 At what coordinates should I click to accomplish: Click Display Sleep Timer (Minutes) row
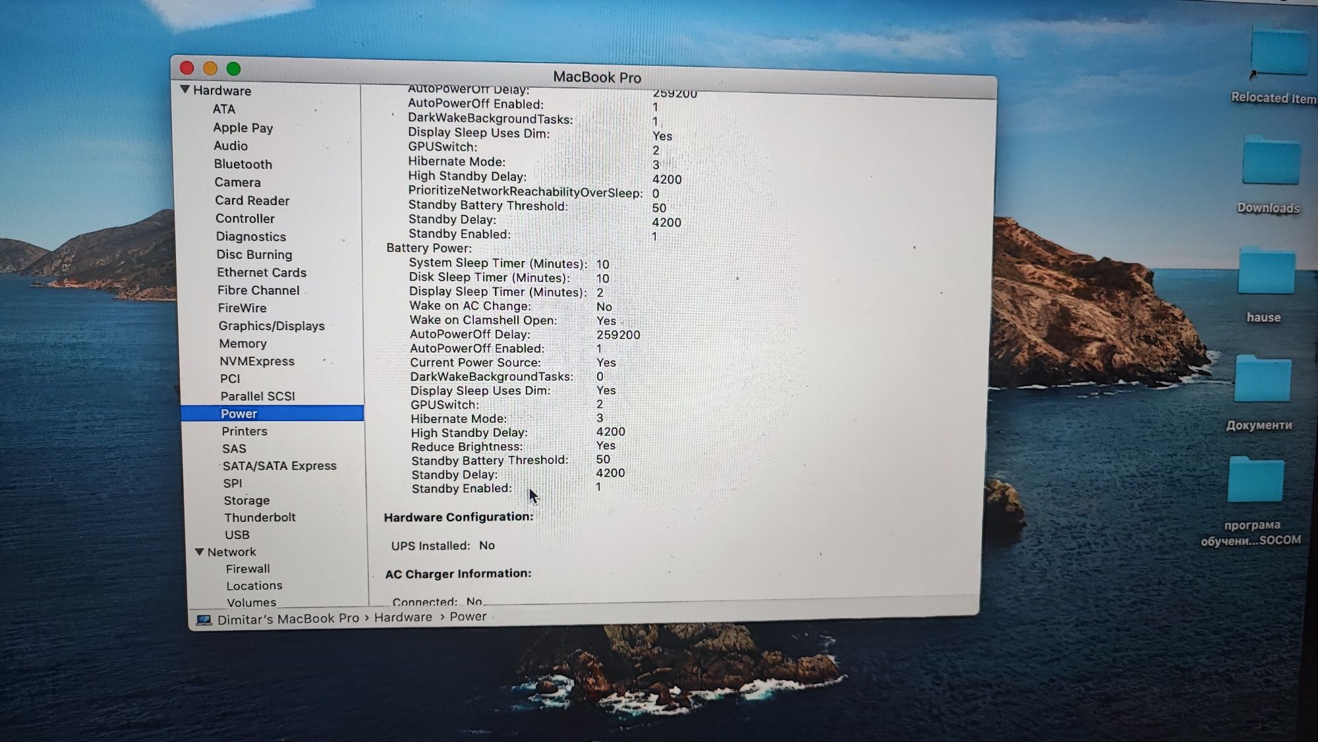tap(506, 292)
